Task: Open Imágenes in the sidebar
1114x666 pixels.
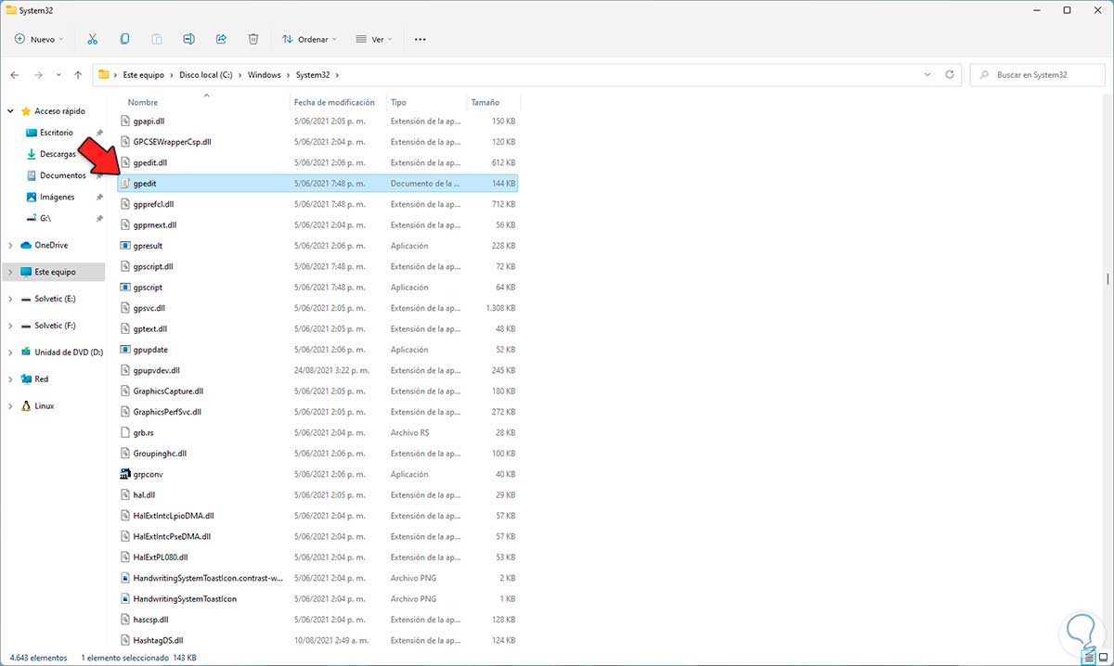Action: click(x=56, y=197)
